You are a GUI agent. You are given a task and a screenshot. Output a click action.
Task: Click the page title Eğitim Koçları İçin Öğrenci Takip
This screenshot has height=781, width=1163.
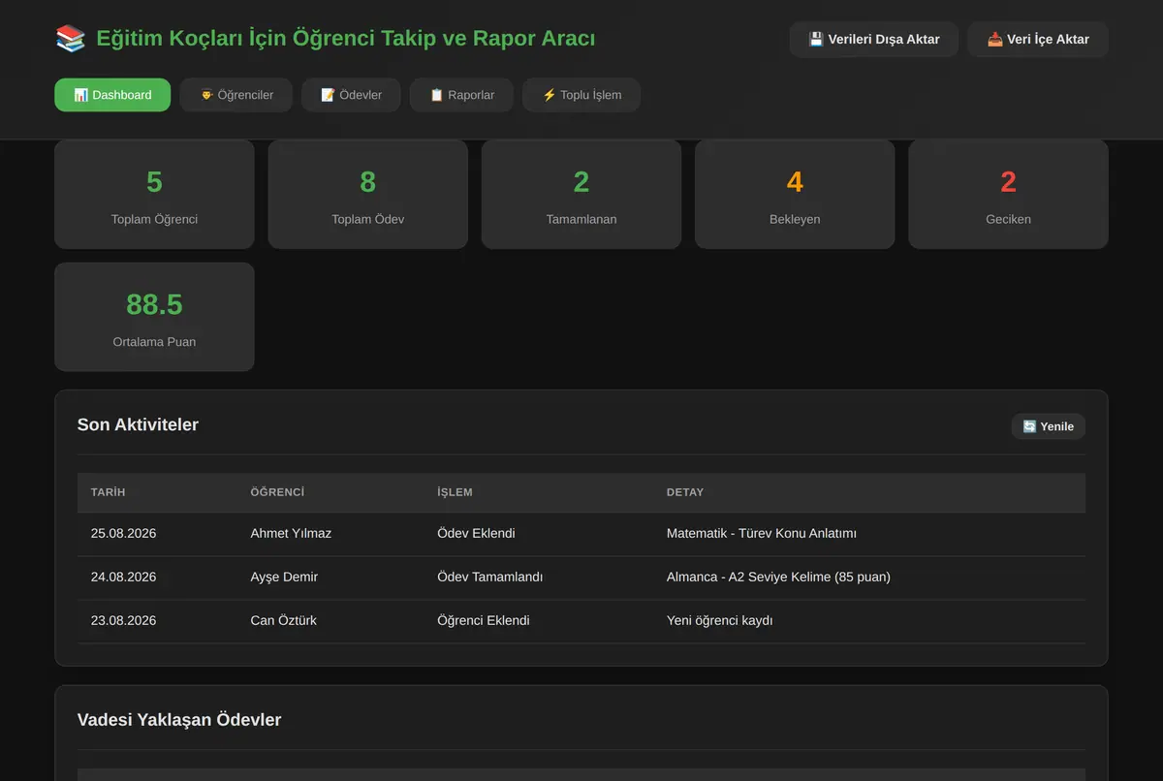[346, 39]
